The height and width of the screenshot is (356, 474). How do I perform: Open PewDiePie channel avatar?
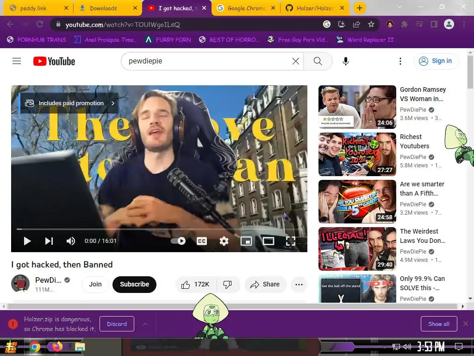(x=20, y=284)
